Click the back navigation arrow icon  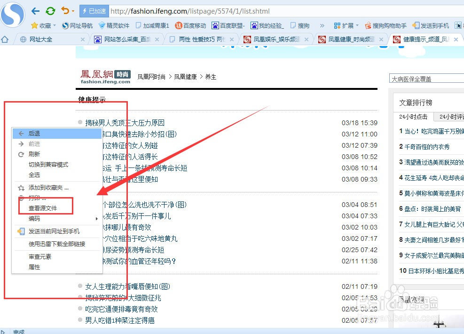[x=35, y=10]
